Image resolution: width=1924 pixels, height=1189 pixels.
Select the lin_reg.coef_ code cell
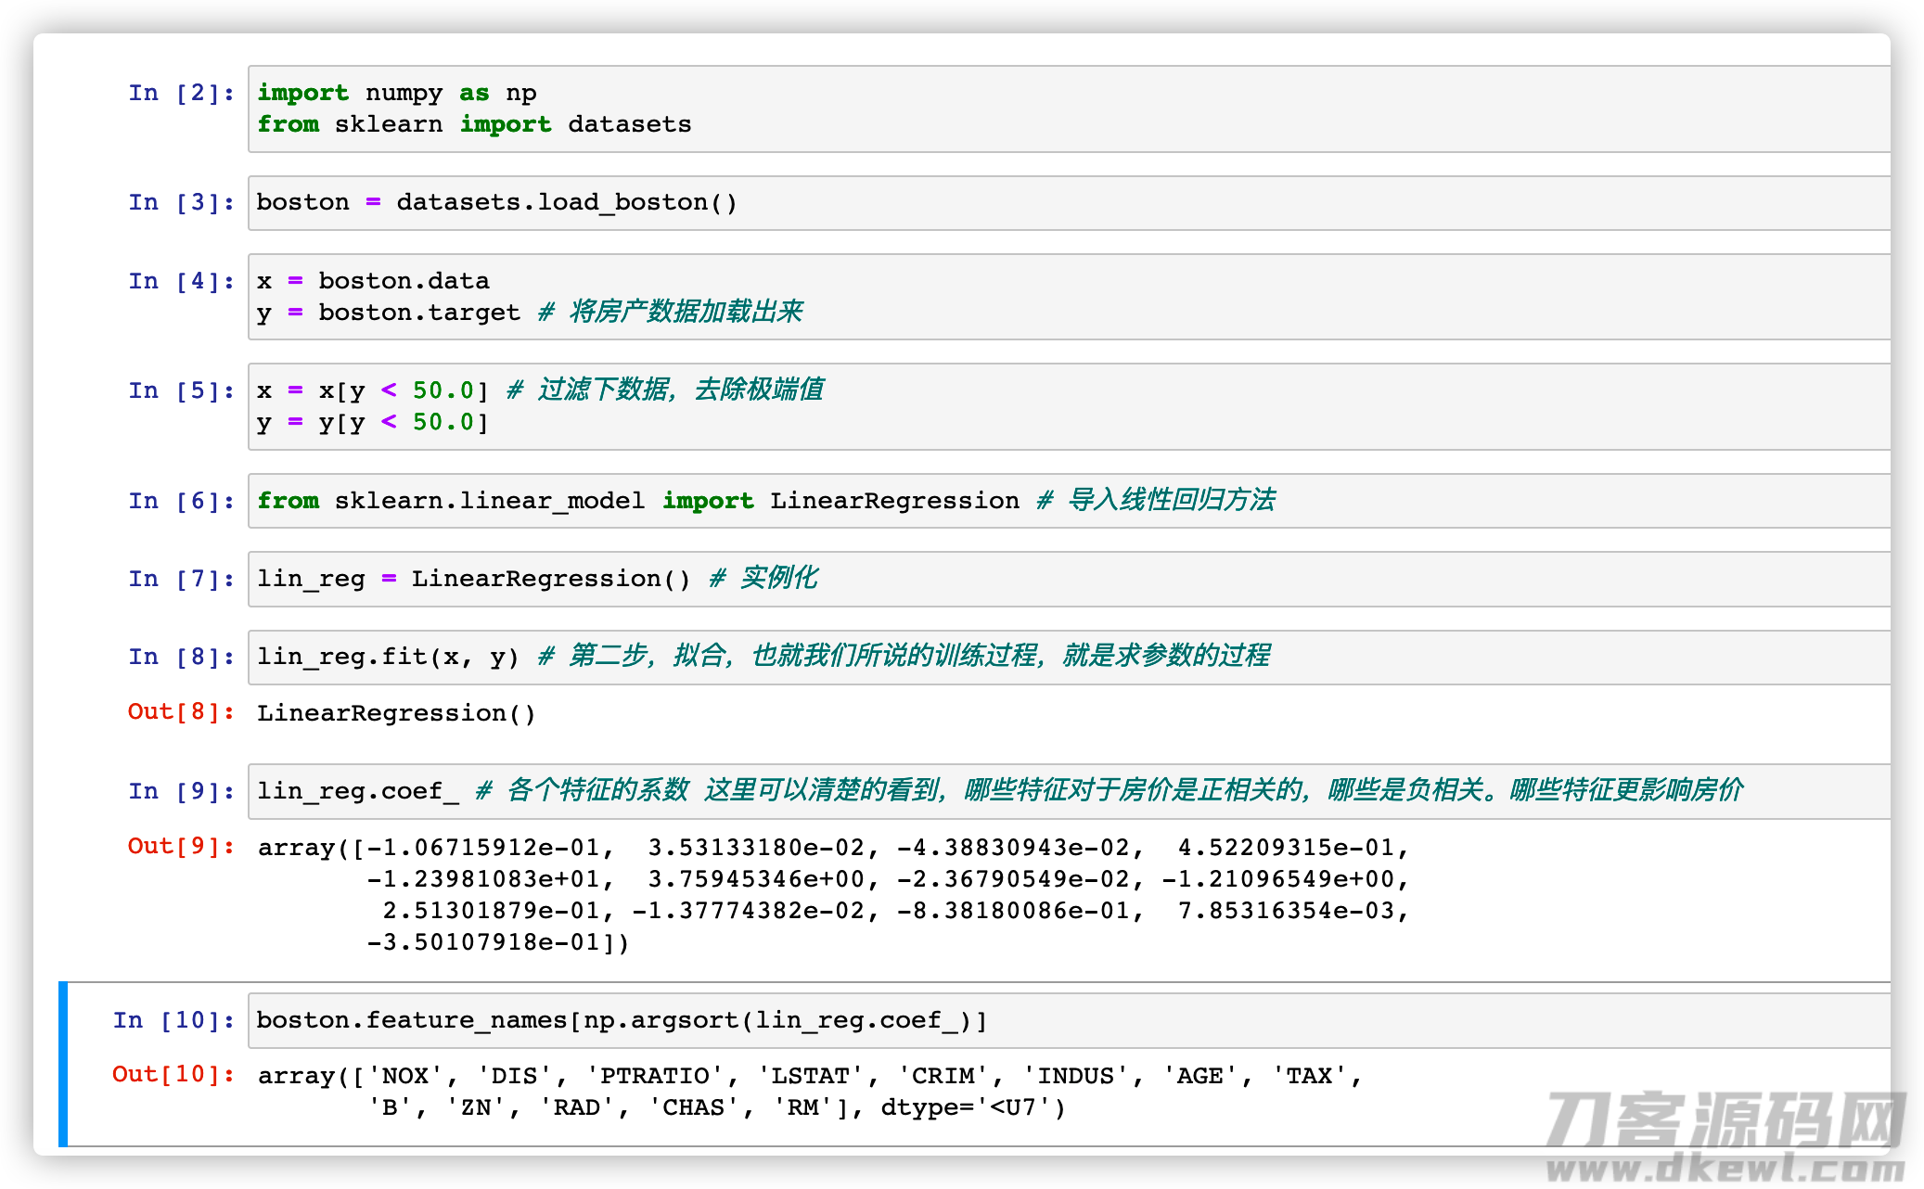click(x=1069, y=791)
